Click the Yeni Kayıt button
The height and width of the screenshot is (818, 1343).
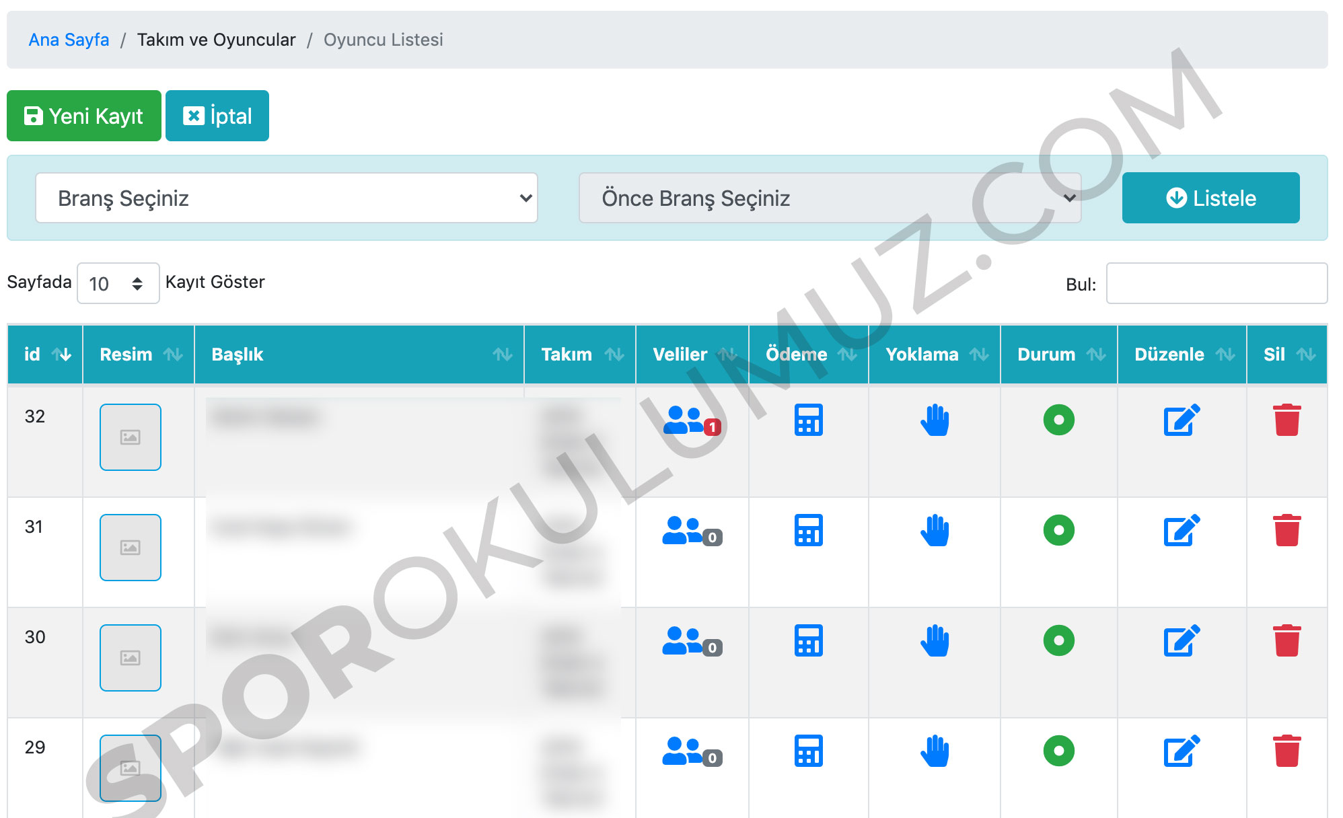click(84, 116)
